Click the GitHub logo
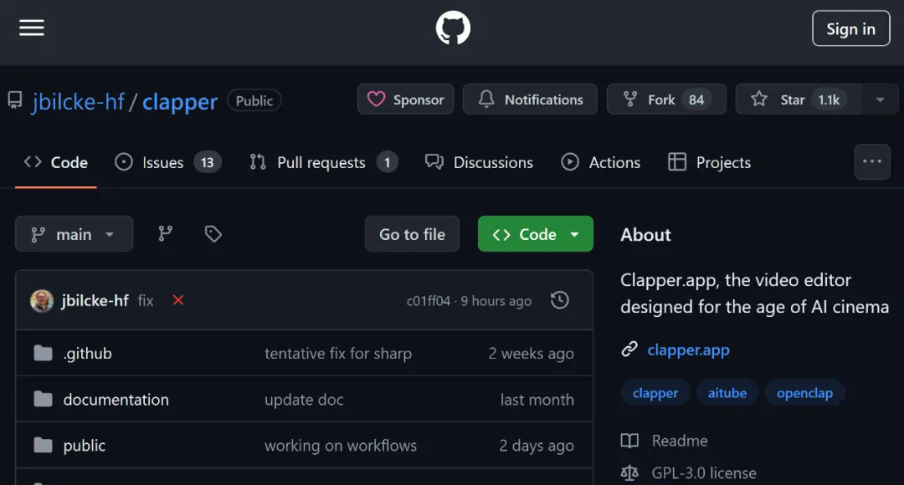This screenshot has height=485, width=904. click(453, 28)
